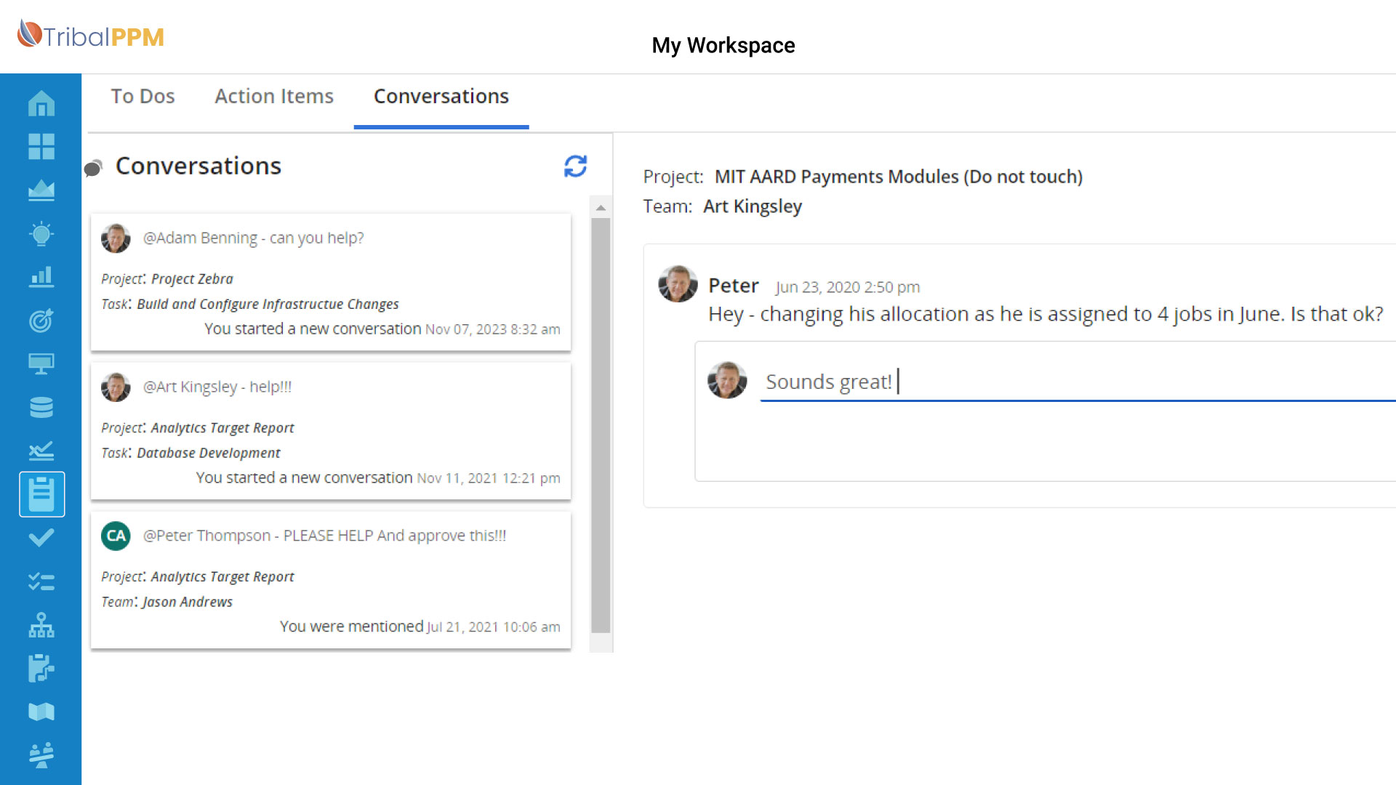
Task: Switch to the Action Items tab
Action: pyautogui.click(x=274, y=97)
